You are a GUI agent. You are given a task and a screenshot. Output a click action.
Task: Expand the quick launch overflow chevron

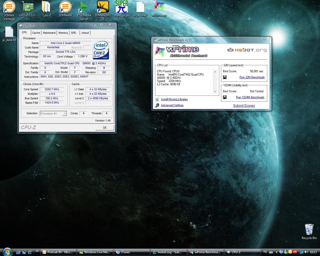point(37,251)
